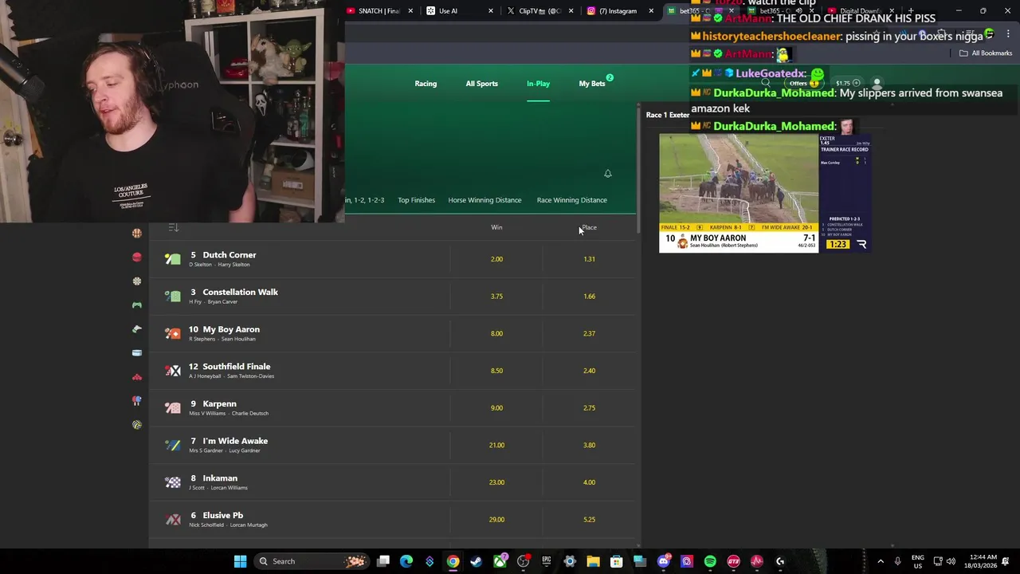Bet on I'm Wide Awake win 21.00

(496, 445)
